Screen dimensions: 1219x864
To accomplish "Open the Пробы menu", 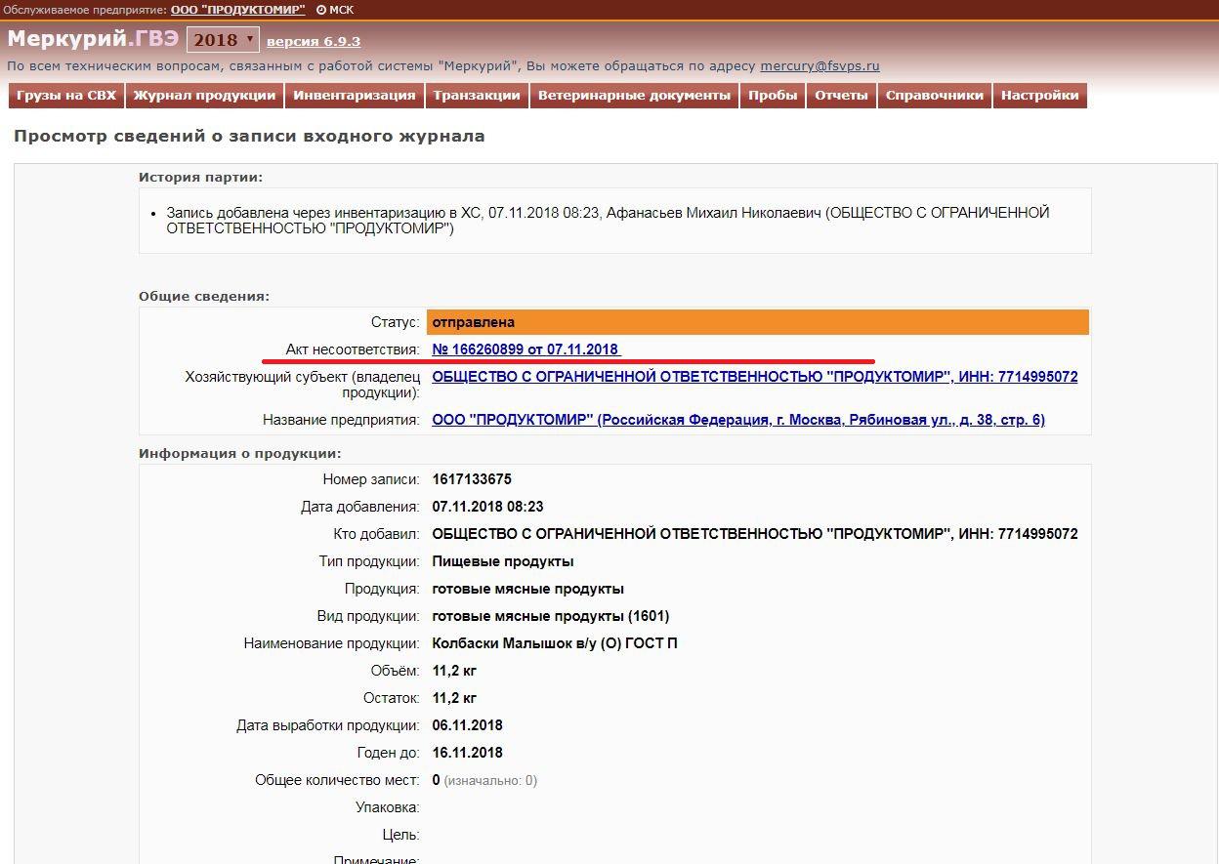I will pyautogui.click(x=774, y=96).
